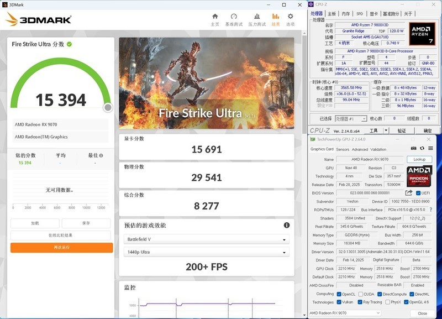This screenshot has height=319, width=442.
Task: Toggle the DirectML checkbox in GPU-Z
Action: (411, 295)
